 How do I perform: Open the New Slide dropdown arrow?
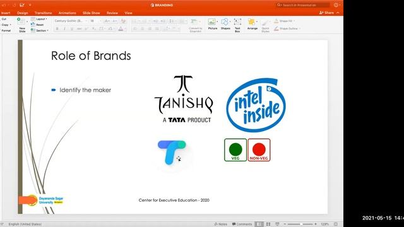point(27,21)
